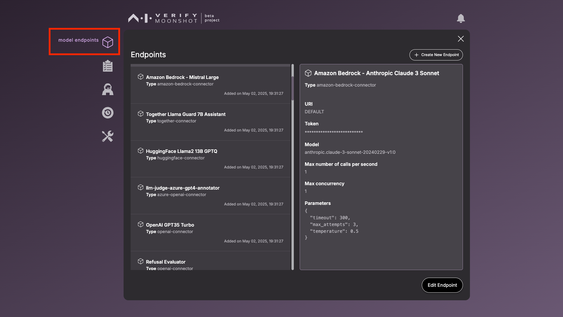This screenshot has height=317, width=563.
Task: Click the model endpoints sidebar label
Action: pos(78,40)
